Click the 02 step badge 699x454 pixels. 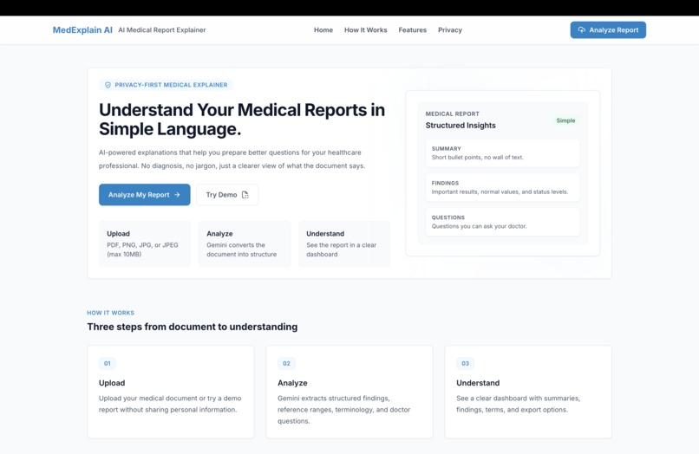click(x=286, y=363)
